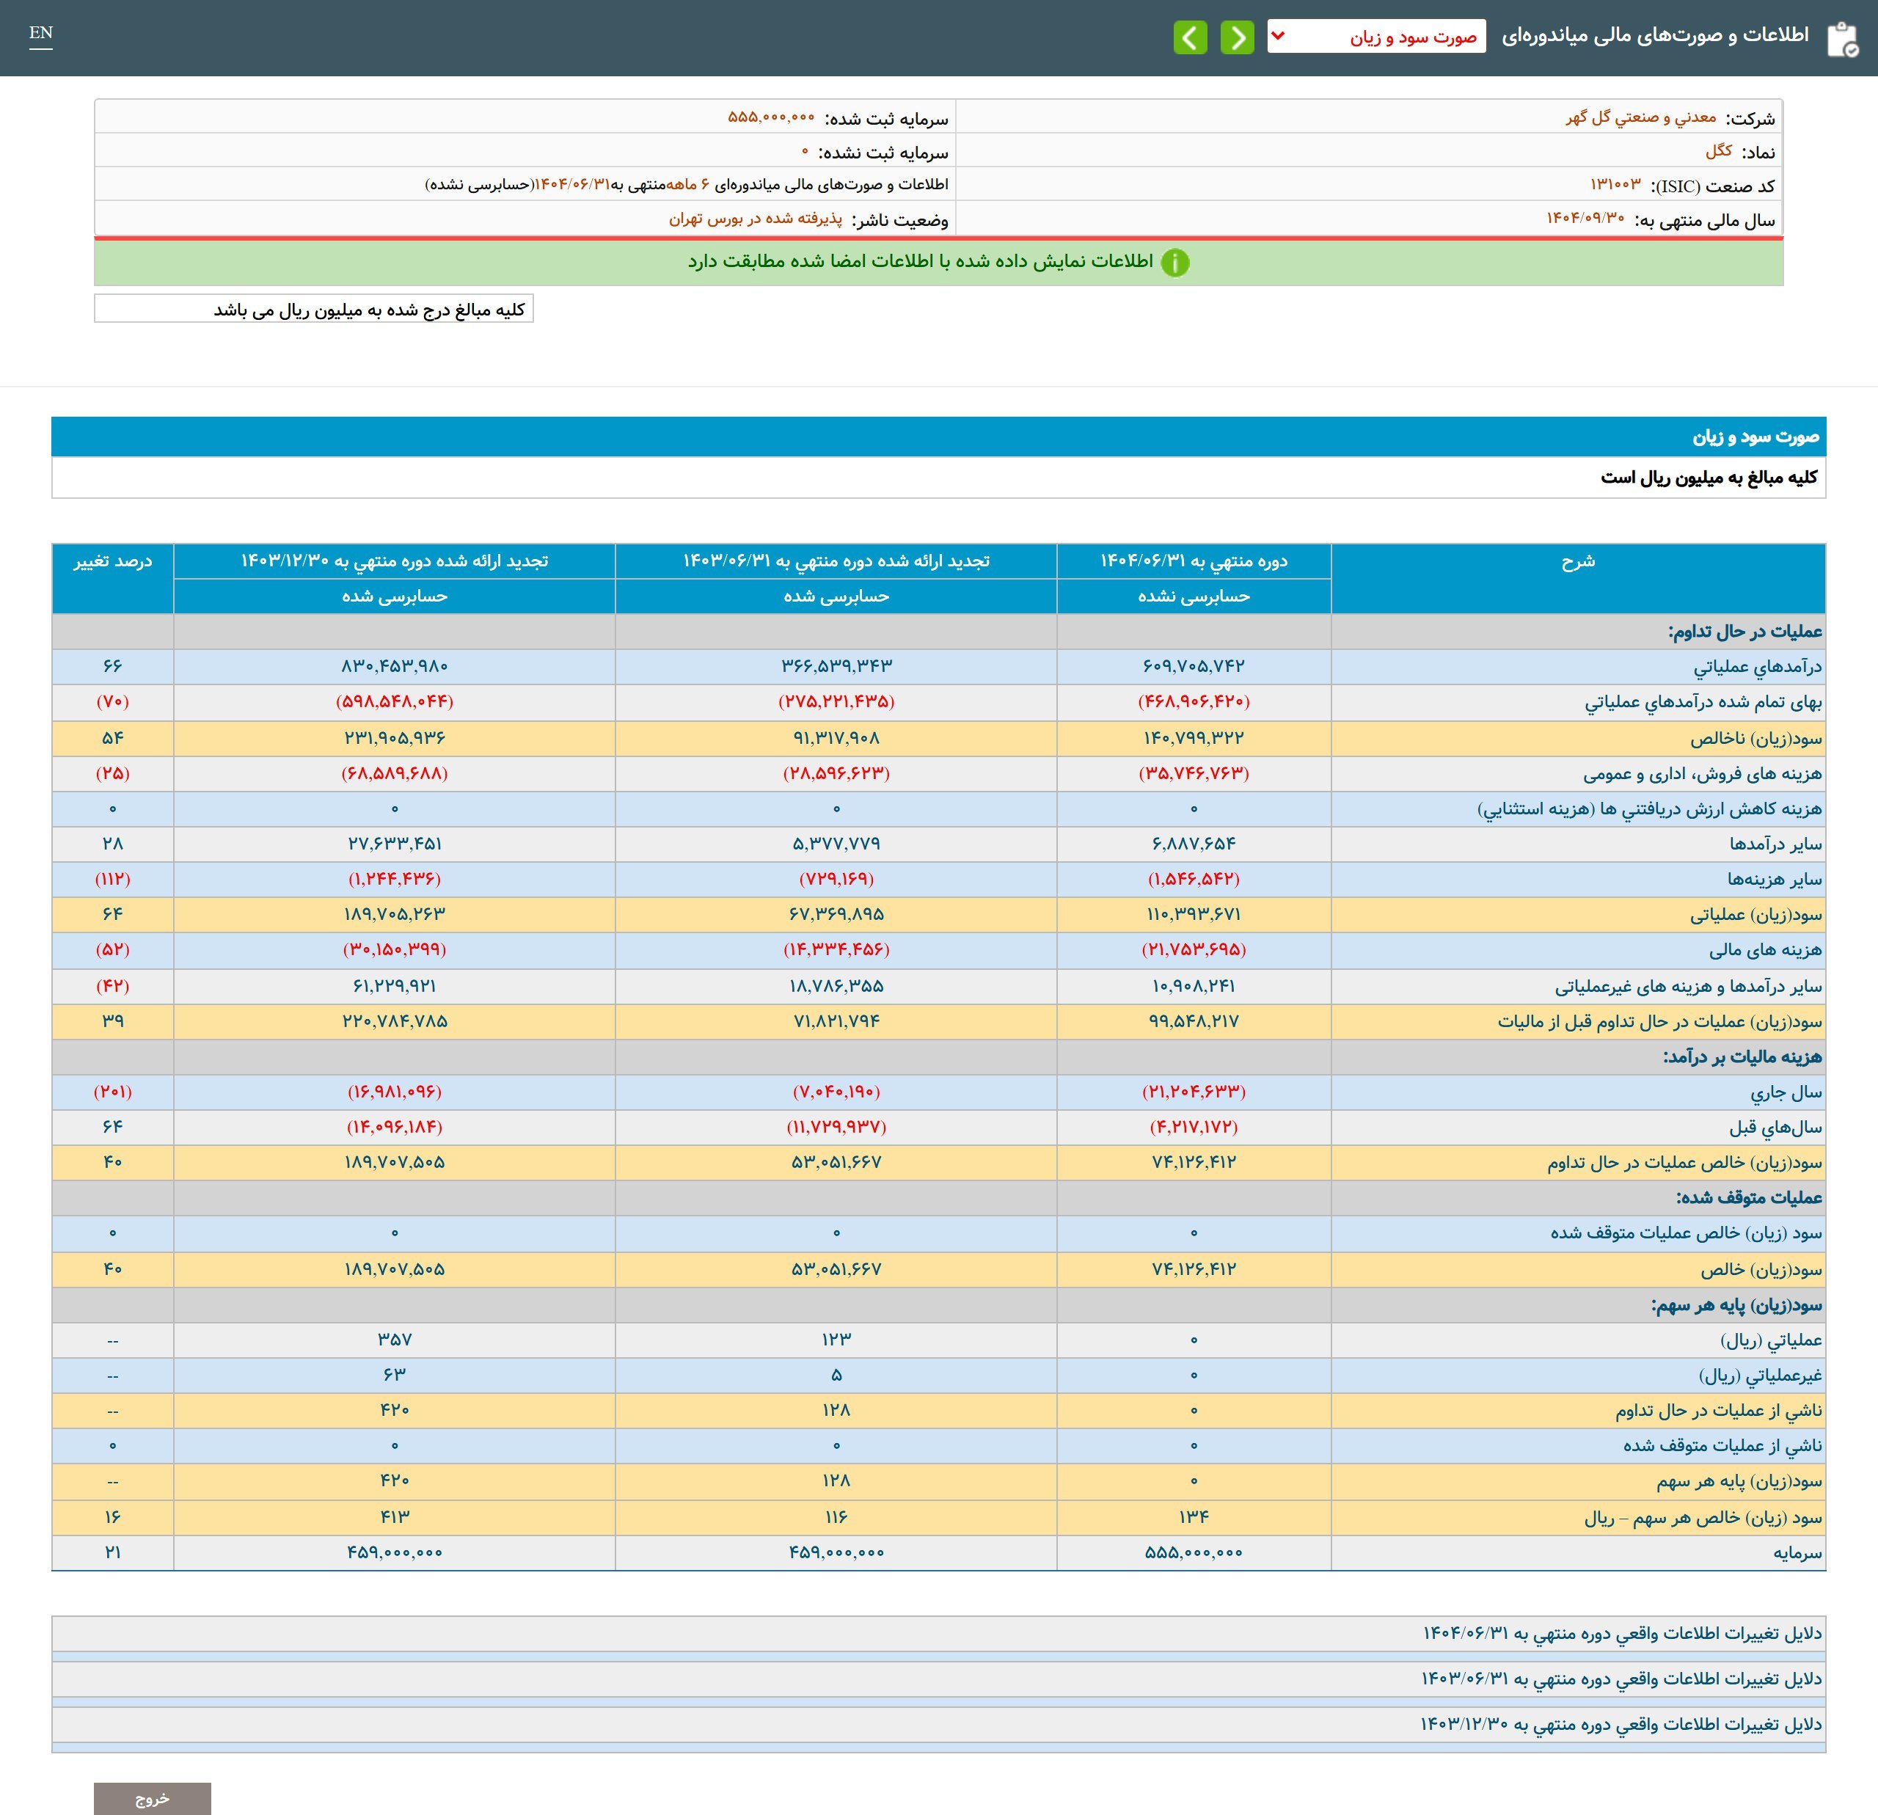Click the ticker symbol کگل

[x=1718, y=151]
